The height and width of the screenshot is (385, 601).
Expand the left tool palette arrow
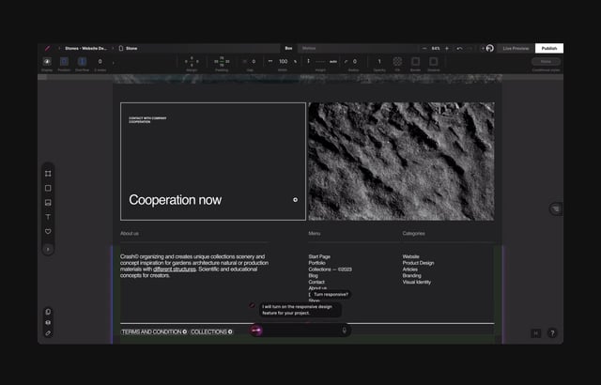(48, 250)
